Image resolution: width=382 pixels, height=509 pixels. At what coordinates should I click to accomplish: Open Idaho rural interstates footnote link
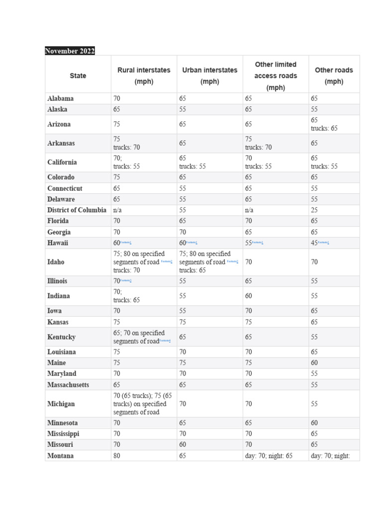point(167,261)
